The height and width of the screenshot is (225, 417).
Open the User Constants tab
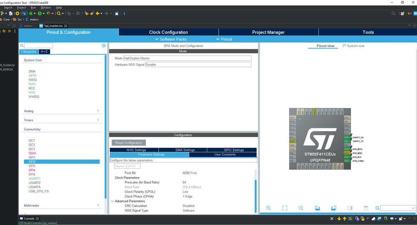click(x=225, y=155)
